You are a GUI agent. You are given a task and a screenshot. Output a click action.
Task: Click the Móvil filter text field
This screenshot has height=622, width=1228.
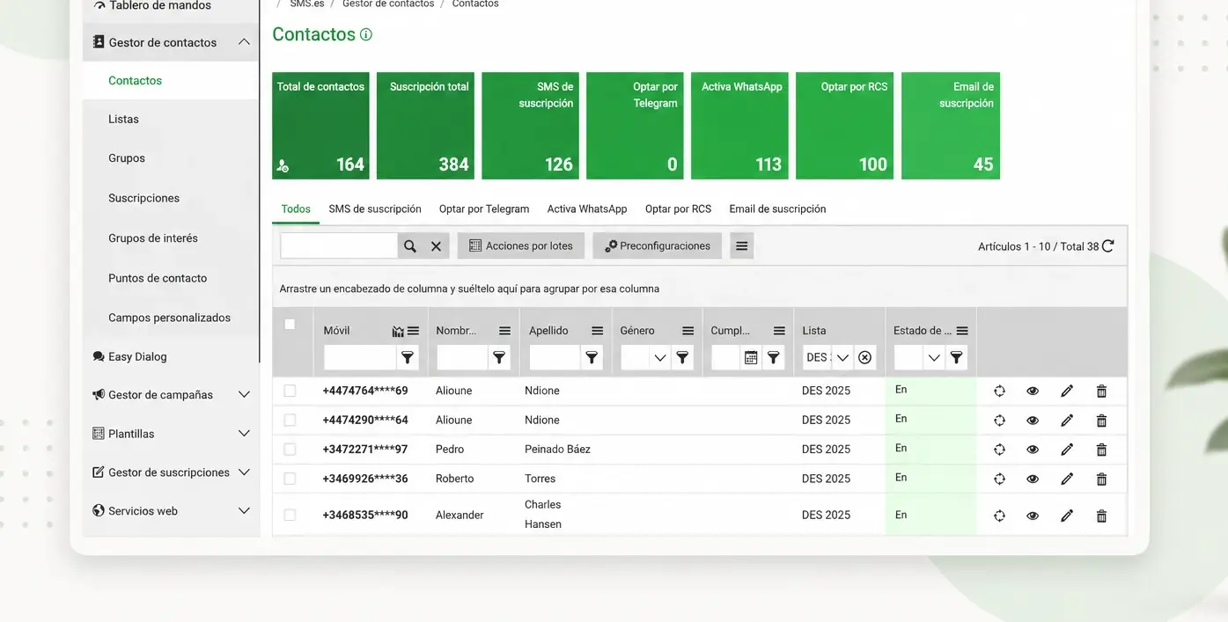tap(360, 357)
